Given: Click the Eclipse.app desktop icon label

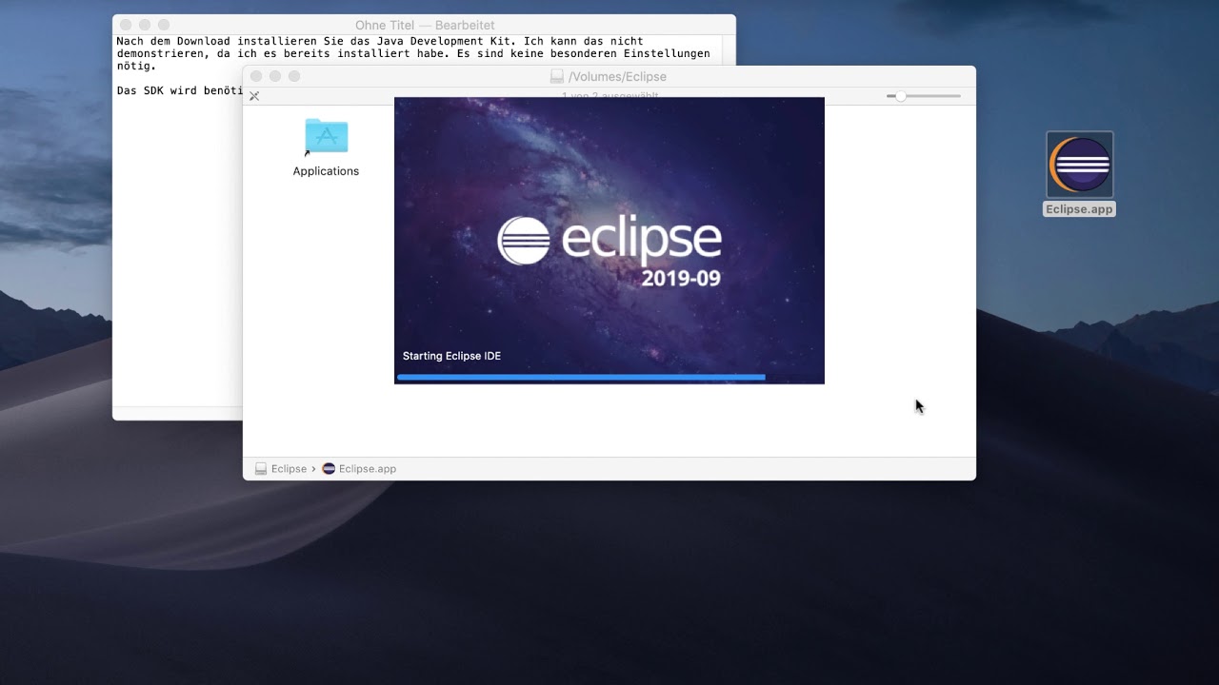Looking at the screenshot, I should [1079, 209].
